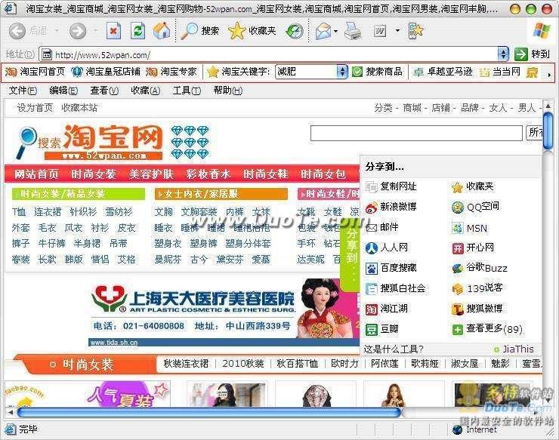Share to 谷歌Buzz in share panel
Image resolution: width=559 pixels, height=440 pixels.
click(x=479, y=268)
